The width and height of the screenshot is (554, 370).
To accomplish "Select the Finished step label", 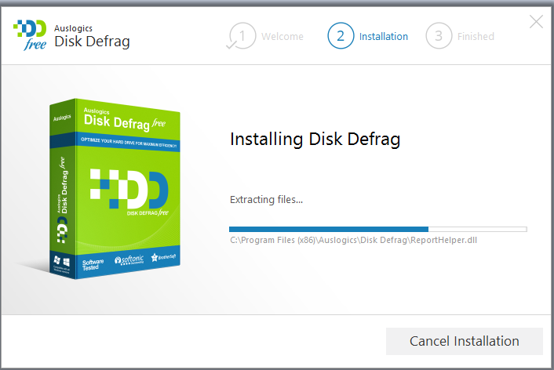I will point(476,36).
